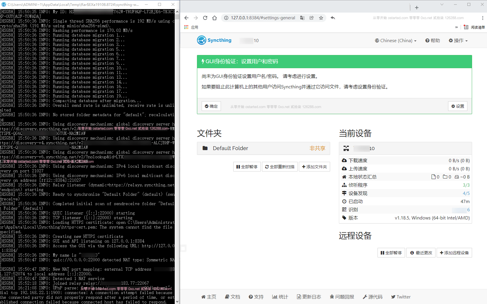The image size is (487, 304).
Task: Click the 非共享 status label
Action: point(317,148)
